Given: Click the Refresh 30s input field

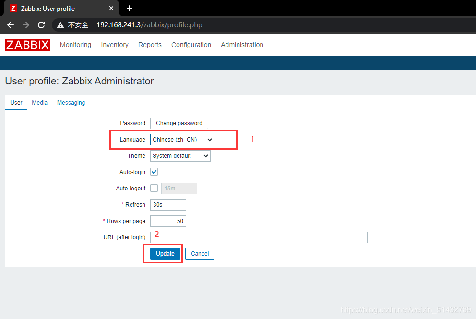Looking at the screenshot, I should (x=168, y=205).
